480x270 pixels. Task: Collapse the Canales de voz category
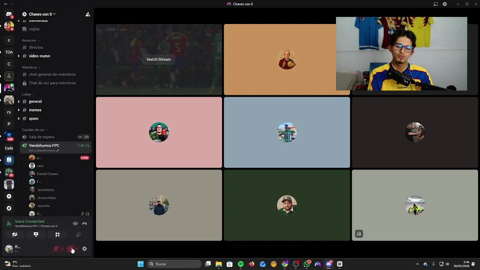tap(34, 130)
